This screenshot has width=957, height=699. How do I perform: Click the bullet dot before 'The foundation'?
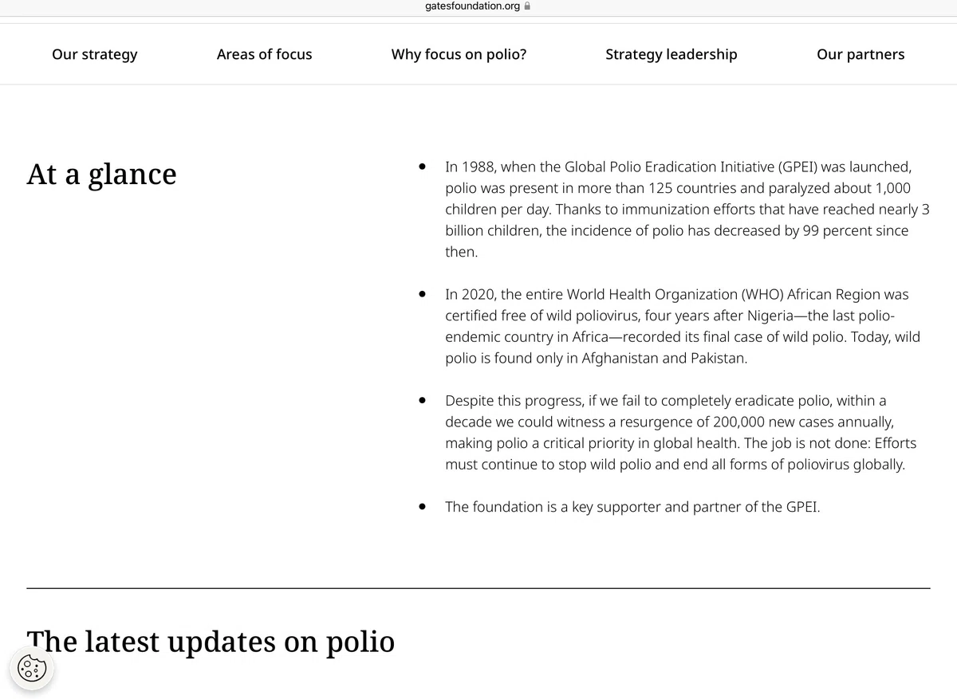coord(422,507)
